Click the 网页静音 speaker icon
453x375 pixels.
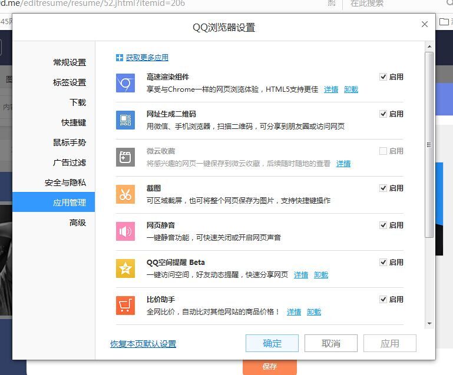click(x=125, y=231)
